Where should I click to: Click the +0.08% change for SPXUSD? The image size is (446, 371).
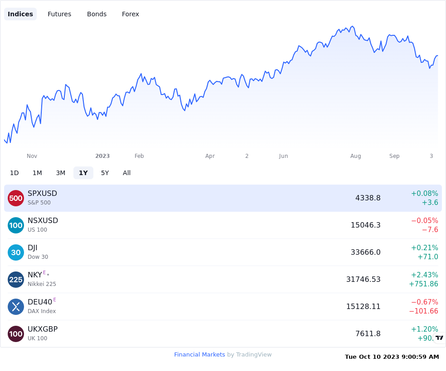(x=424, y=194)
